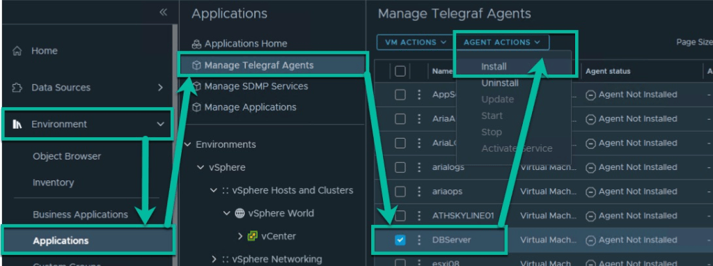Click Agent Not Installed text for arialogs

pyautogui.click(x=638, y=168)
